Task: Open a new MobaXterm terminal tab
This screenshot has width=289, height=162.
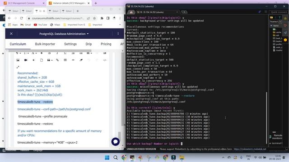Action: [184, 12]
